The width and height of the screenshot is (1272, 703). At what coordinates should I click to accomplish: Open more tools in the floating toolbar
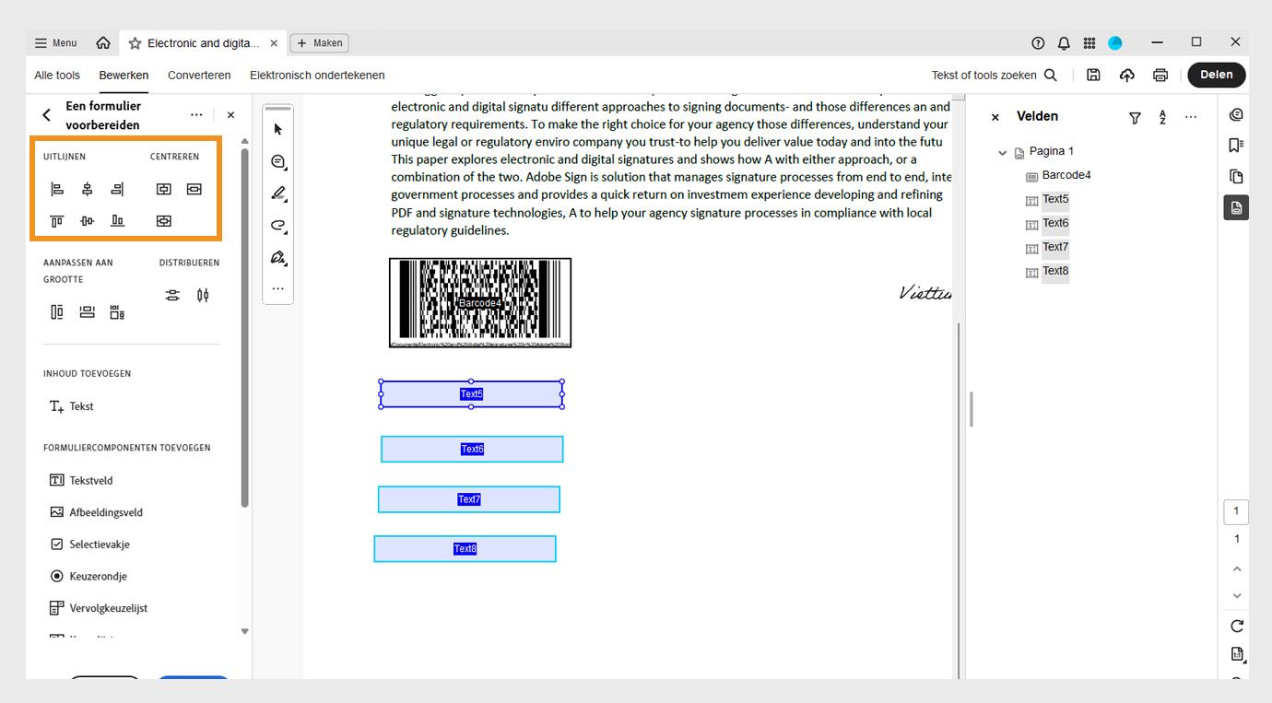point(278,288)
